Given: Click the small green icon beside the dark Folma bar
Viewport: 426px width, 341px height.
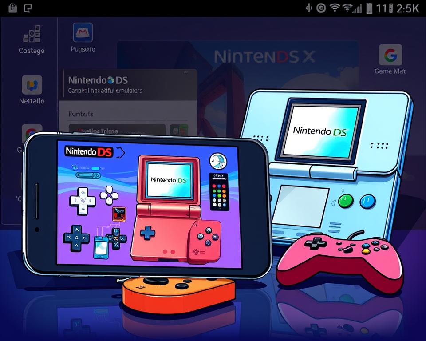Looking at the screenshot, I should (x=179, y=130).
